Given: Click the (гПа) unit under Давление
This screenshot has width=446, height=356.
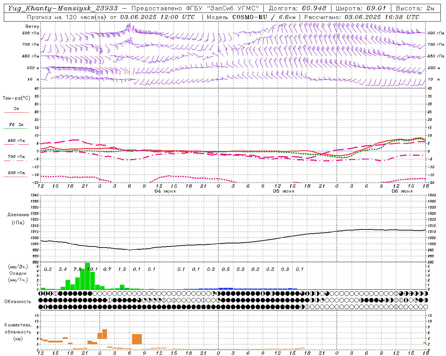Looking at the screenshot, I should coord(18,223).
